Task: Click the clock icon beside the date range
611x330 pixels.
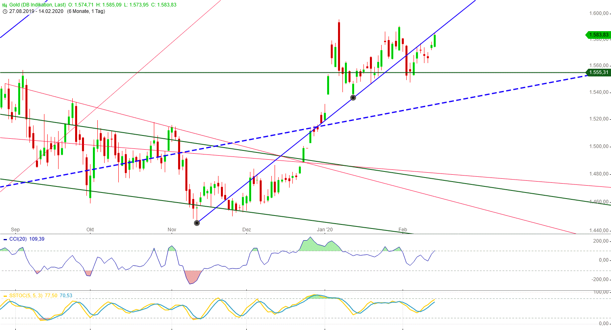Action: pyautogui.click(x=5, y=11)
